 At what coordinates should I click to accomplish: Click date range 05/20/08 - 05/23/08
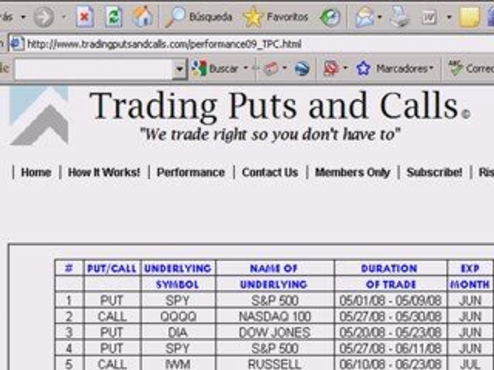click(x=391, y=332)
